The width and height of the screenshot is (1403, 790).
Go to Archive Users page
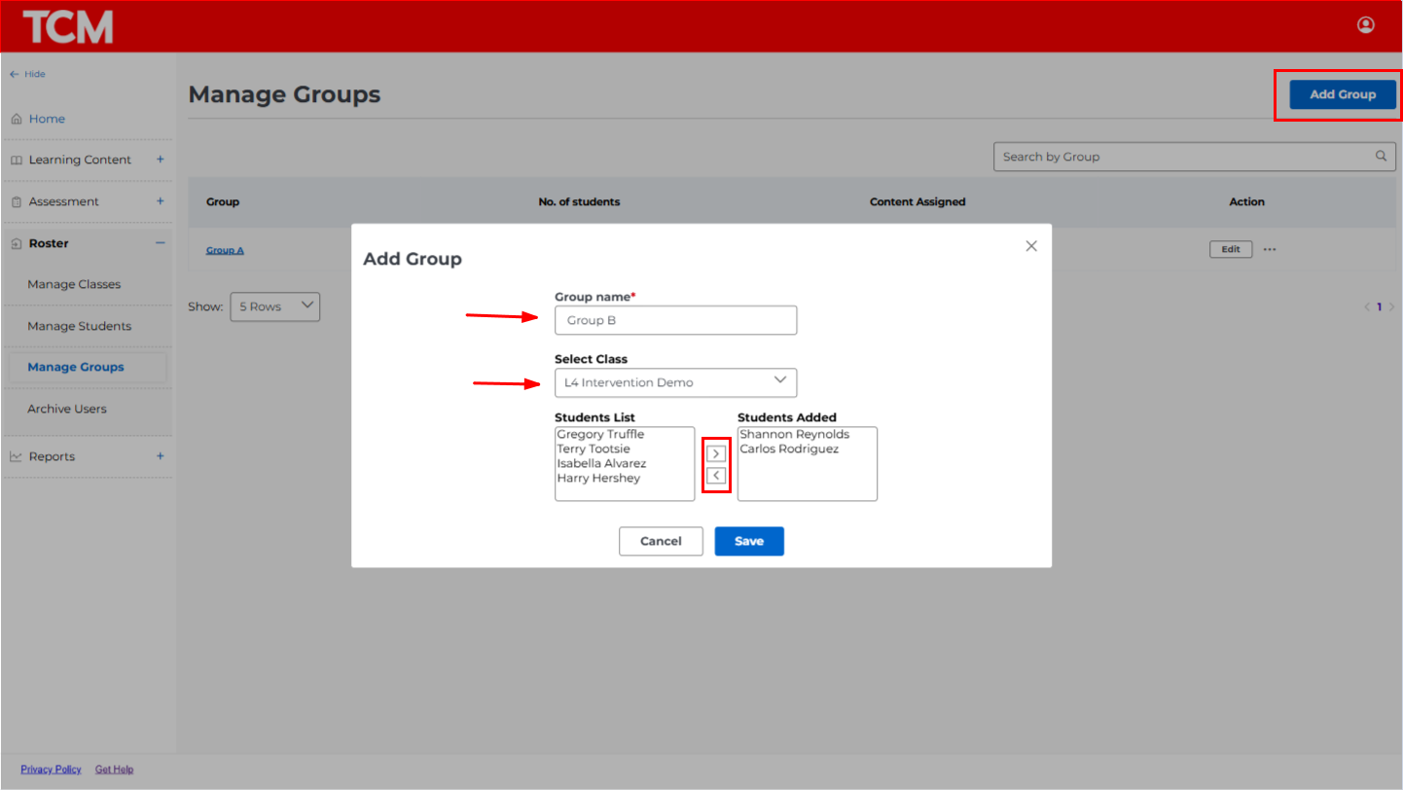point(67,409)
